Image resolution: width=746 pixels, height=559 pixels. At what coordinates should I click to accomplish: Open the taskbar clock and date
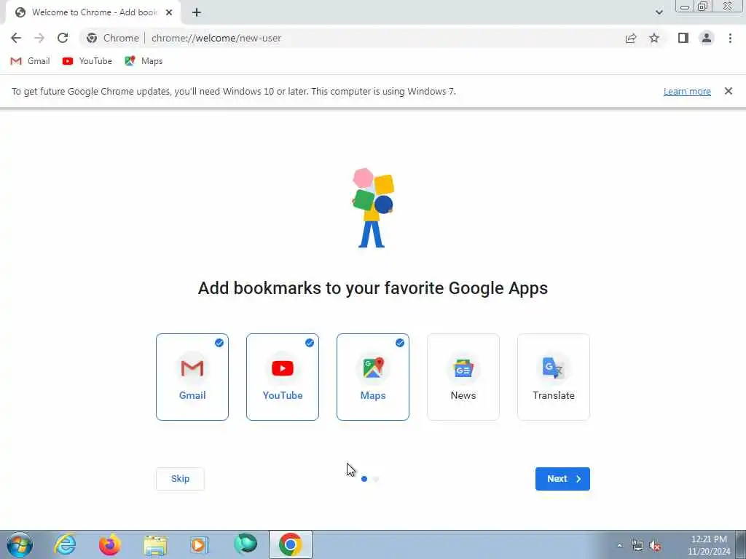(709, 545)
